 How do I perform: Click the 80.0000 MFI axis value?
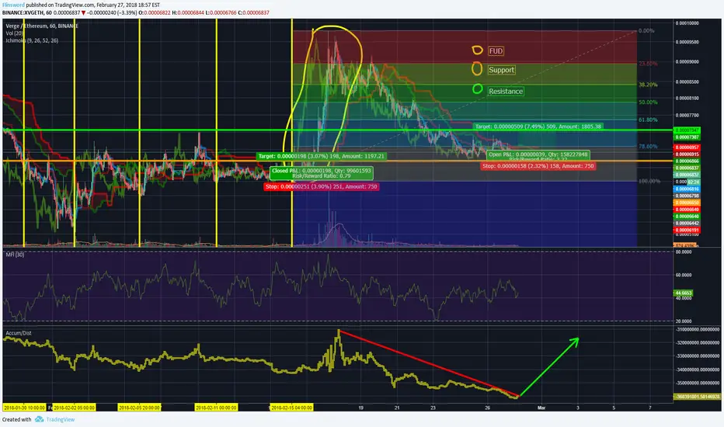[x=684, y=252]
